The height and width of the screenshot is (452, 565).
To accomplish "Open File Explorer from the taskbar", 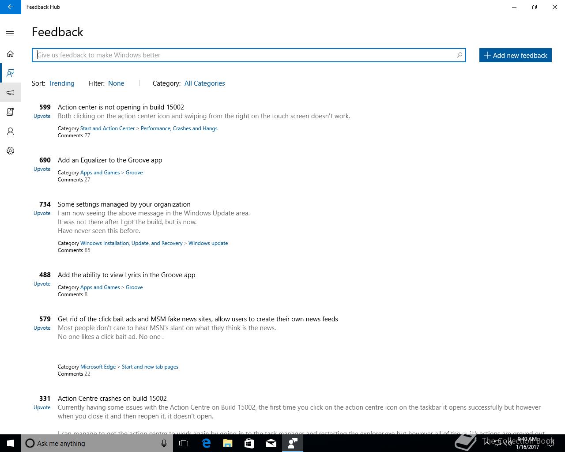I will 227,443.
